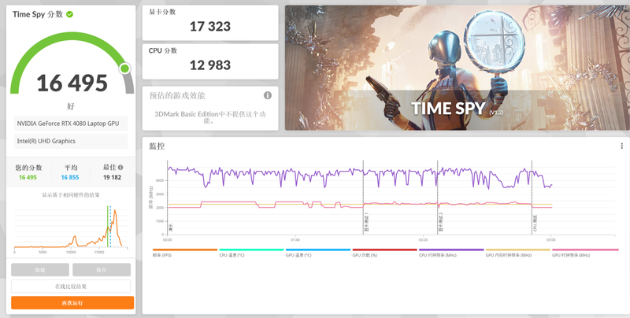This screenshot has width=630, height=318.
Task: Click the main score 16 495 in the gauge
Action: 72,83
